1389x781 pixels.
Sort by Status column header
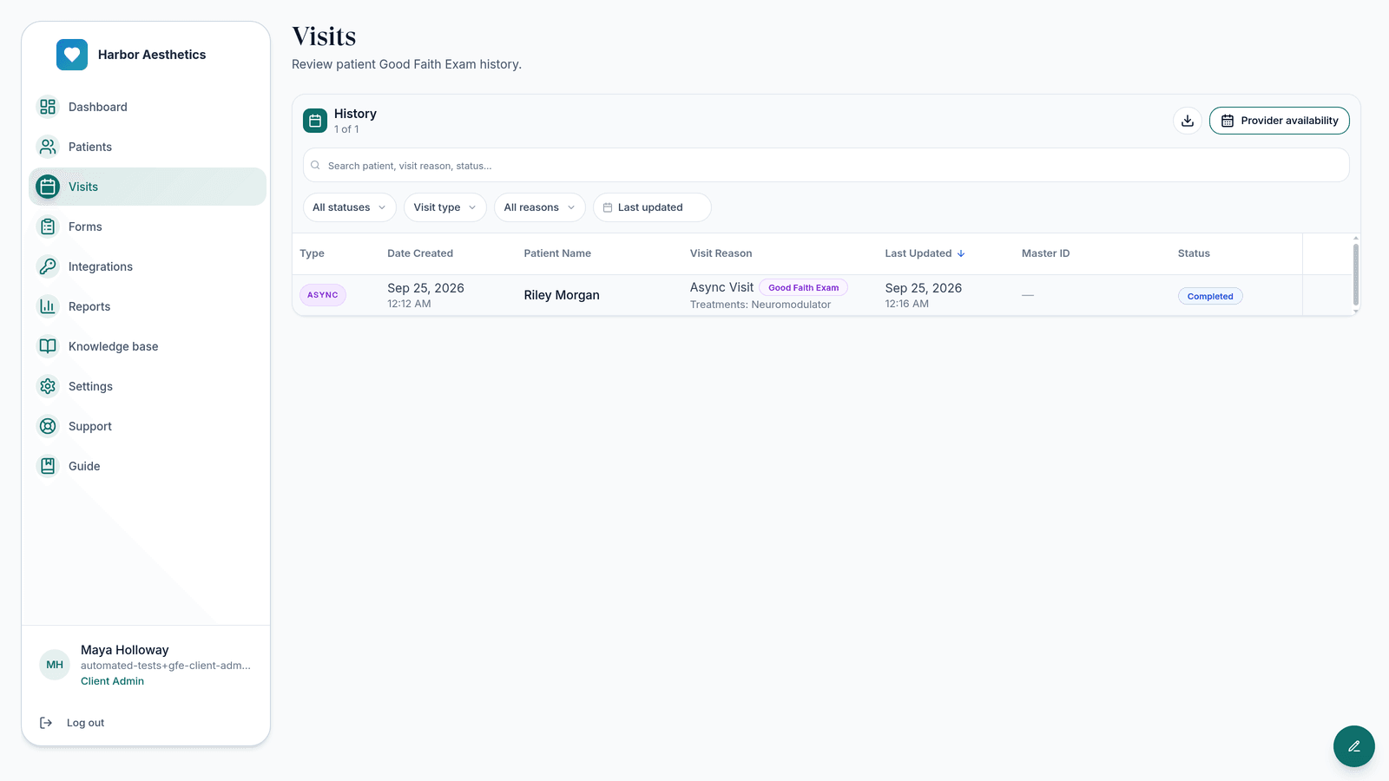pos(1194,253)
